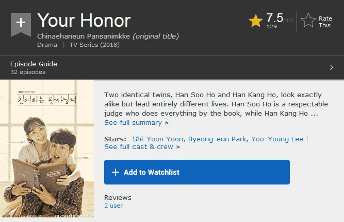Open the 32 episodes listing
The height and width of the screenshot is (222, 344).
coord(28,72)
